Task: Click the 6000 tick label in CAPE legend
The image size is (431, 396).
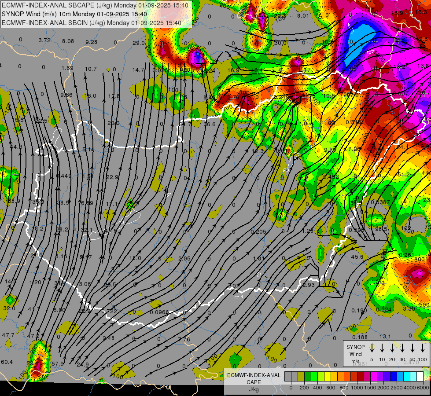Action: (x=423, y=388)
